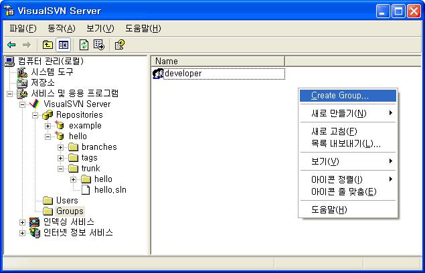The width and height of the screenshot is (425, 273).
Task: Open the 동작(A) menu
Action: point(61,28)
